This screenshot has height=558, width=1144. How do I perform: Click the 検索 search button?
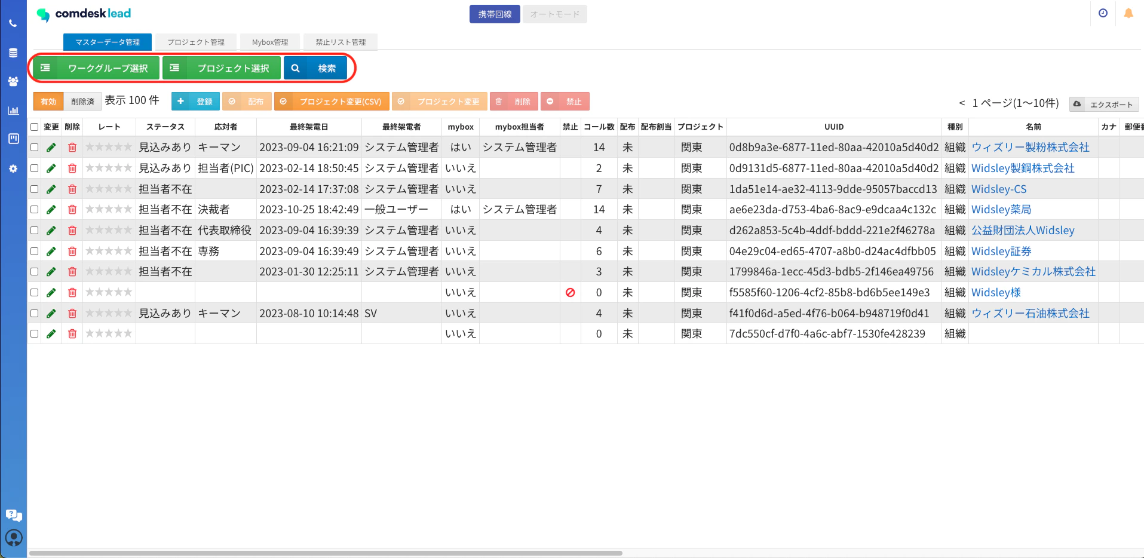[x=315, y=68]
